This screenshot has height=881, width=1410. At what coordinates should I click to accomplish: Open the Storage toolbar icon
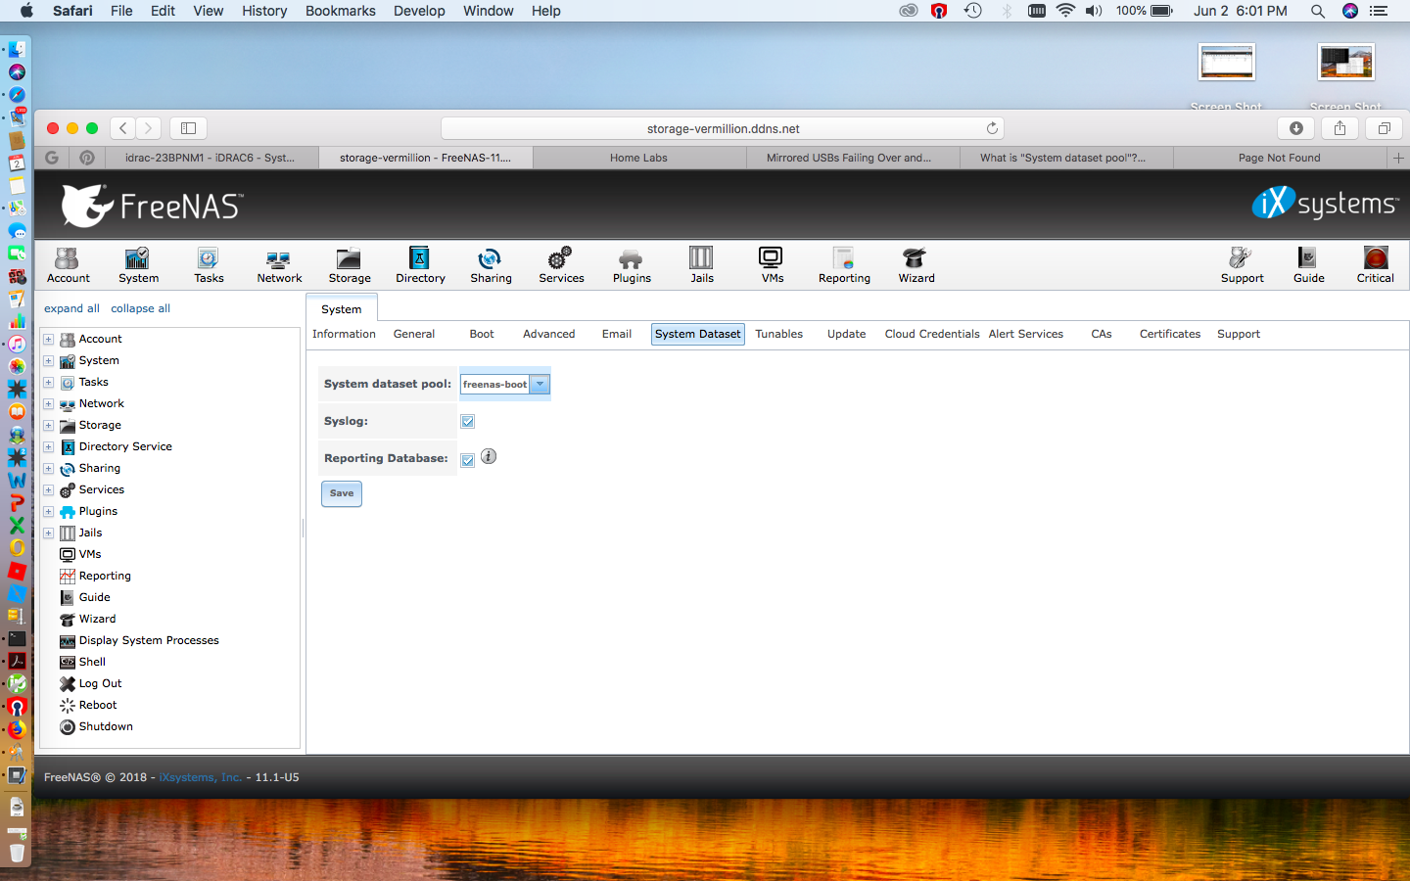[350, 264]
